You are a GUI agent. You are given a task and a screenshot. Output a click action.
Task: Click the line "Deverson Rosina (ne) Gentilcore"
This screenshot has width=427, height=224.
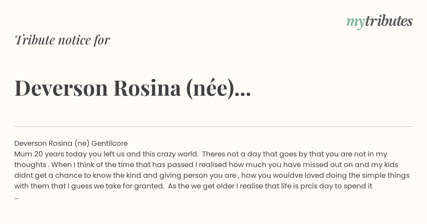71,143
